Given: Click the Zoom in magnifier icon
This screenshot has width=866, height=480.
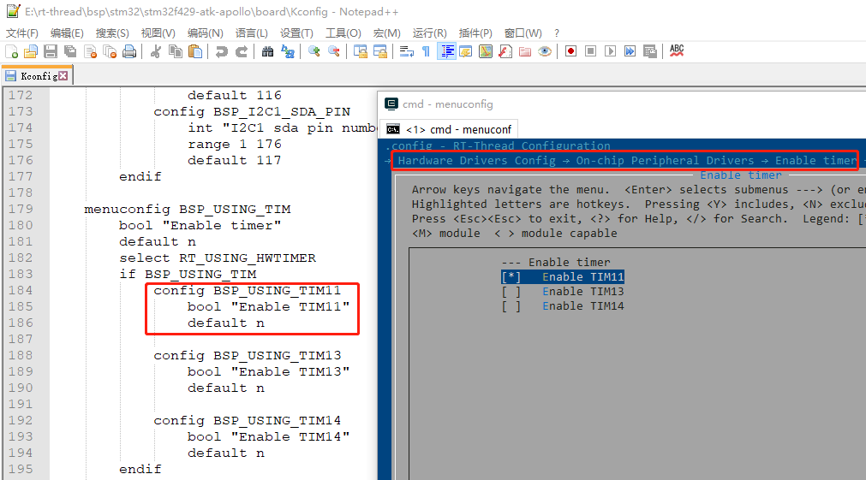Looking at the screenshot, I should tap(314, 51).
